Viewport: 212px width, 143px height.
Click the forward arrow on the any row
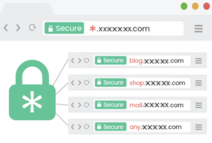(x=80, y=127)
